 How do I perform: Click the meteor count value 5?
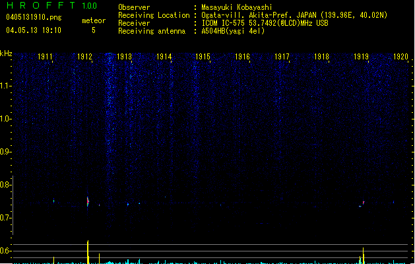pyautogui.click(x=94, y=30)
